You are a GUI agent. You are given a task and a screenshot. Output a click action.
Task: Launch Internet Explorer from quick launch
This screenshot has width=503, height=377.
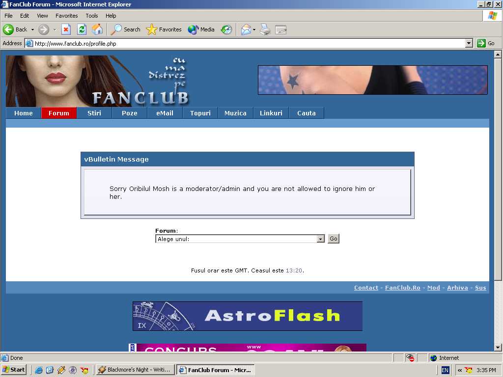(39, 370)
